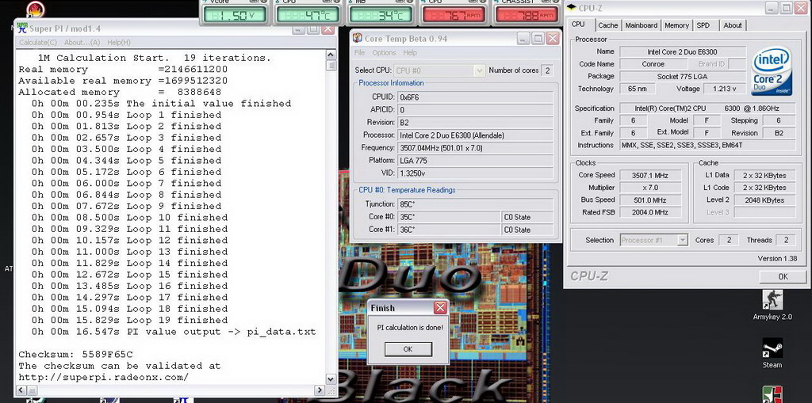Screen dimensions: 812x403
Task: Click the PI value output -> pi_data.txt line
Action: [x=174, y=332]
